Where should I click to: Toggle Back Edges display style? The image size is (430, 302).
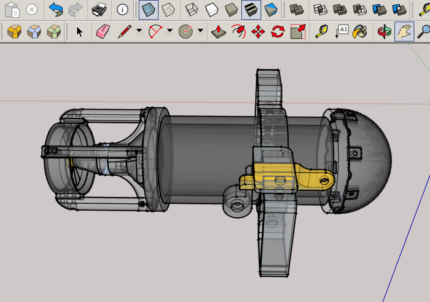coord(168,10)
